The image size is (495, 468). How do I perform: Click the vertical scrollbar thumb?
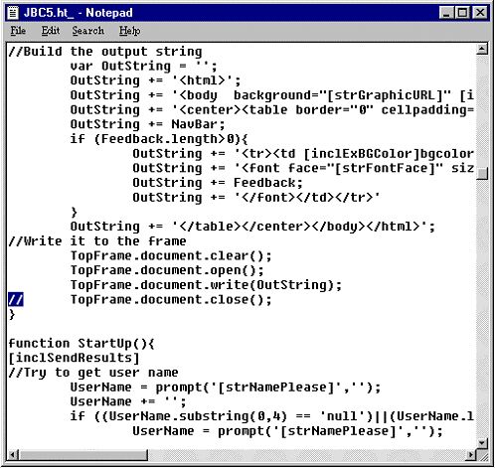(482, 173)
